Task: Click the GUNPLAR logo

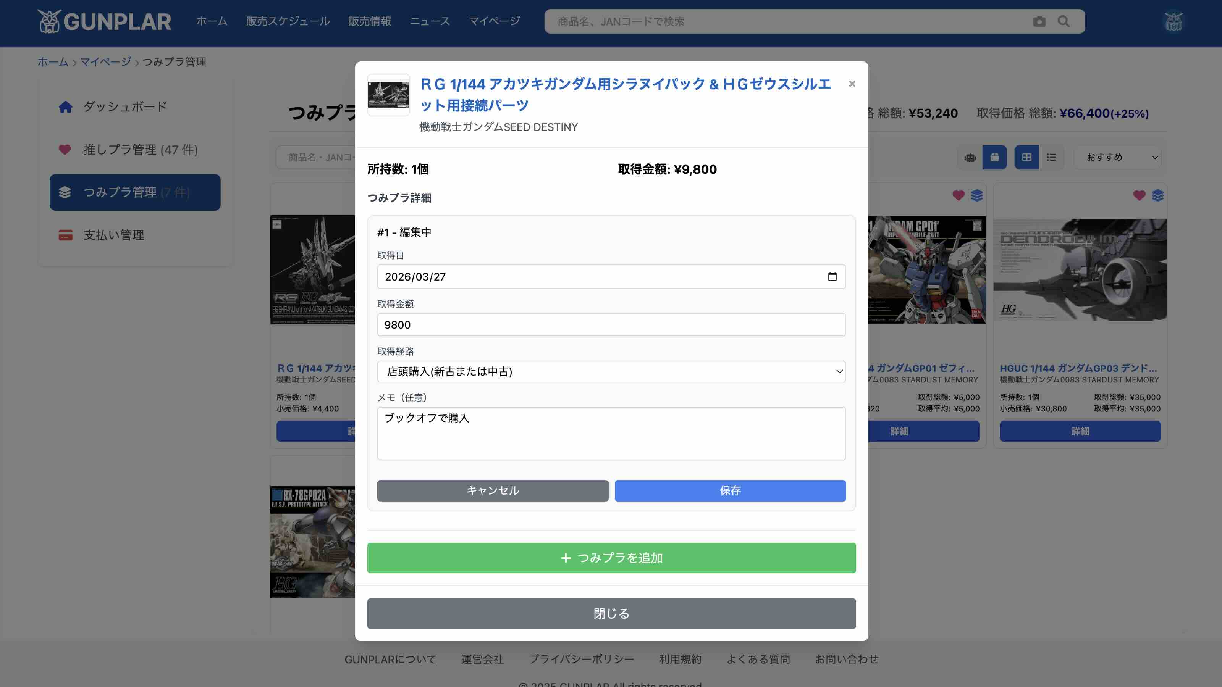Action: (x=104, y=21)
